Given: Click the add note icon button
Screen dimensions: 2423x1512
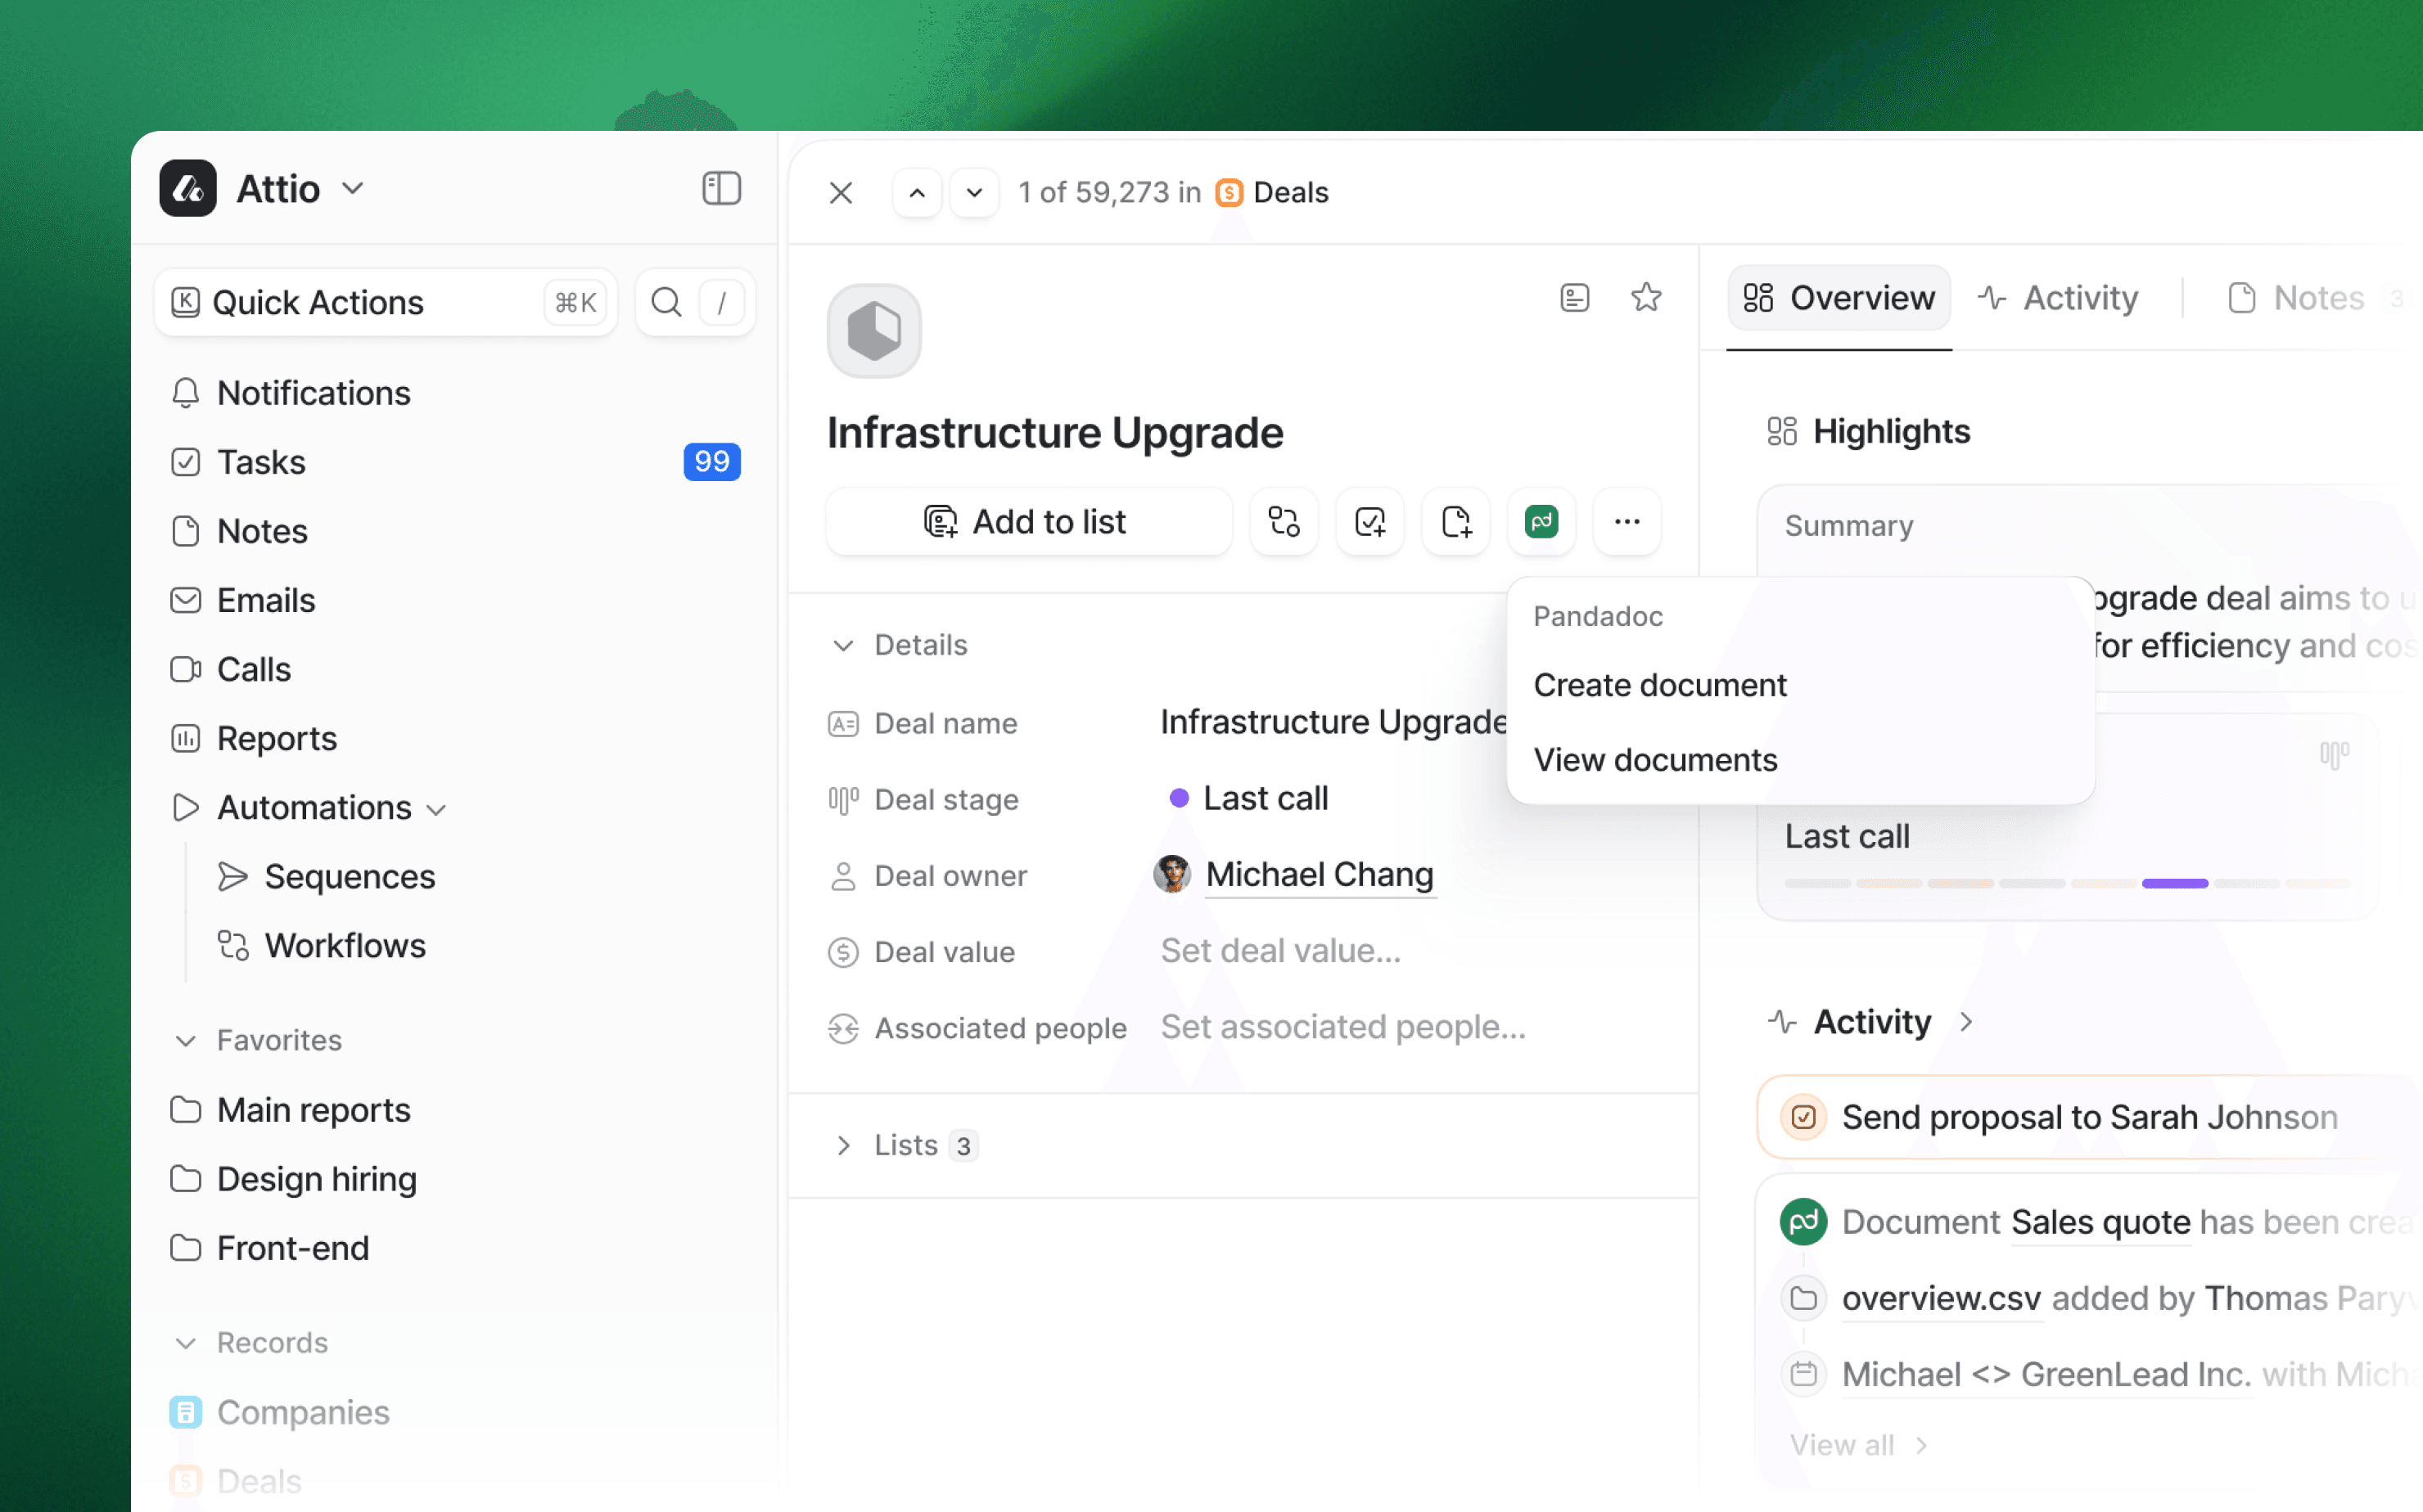Looking at the screenshot, I should pos(1455,521).
